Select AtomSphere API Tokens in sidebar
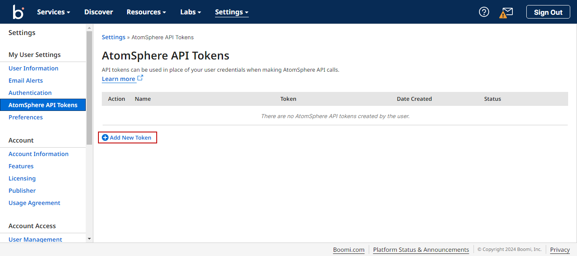This screenshot has width=577, height=256. (x=43, y=105)
